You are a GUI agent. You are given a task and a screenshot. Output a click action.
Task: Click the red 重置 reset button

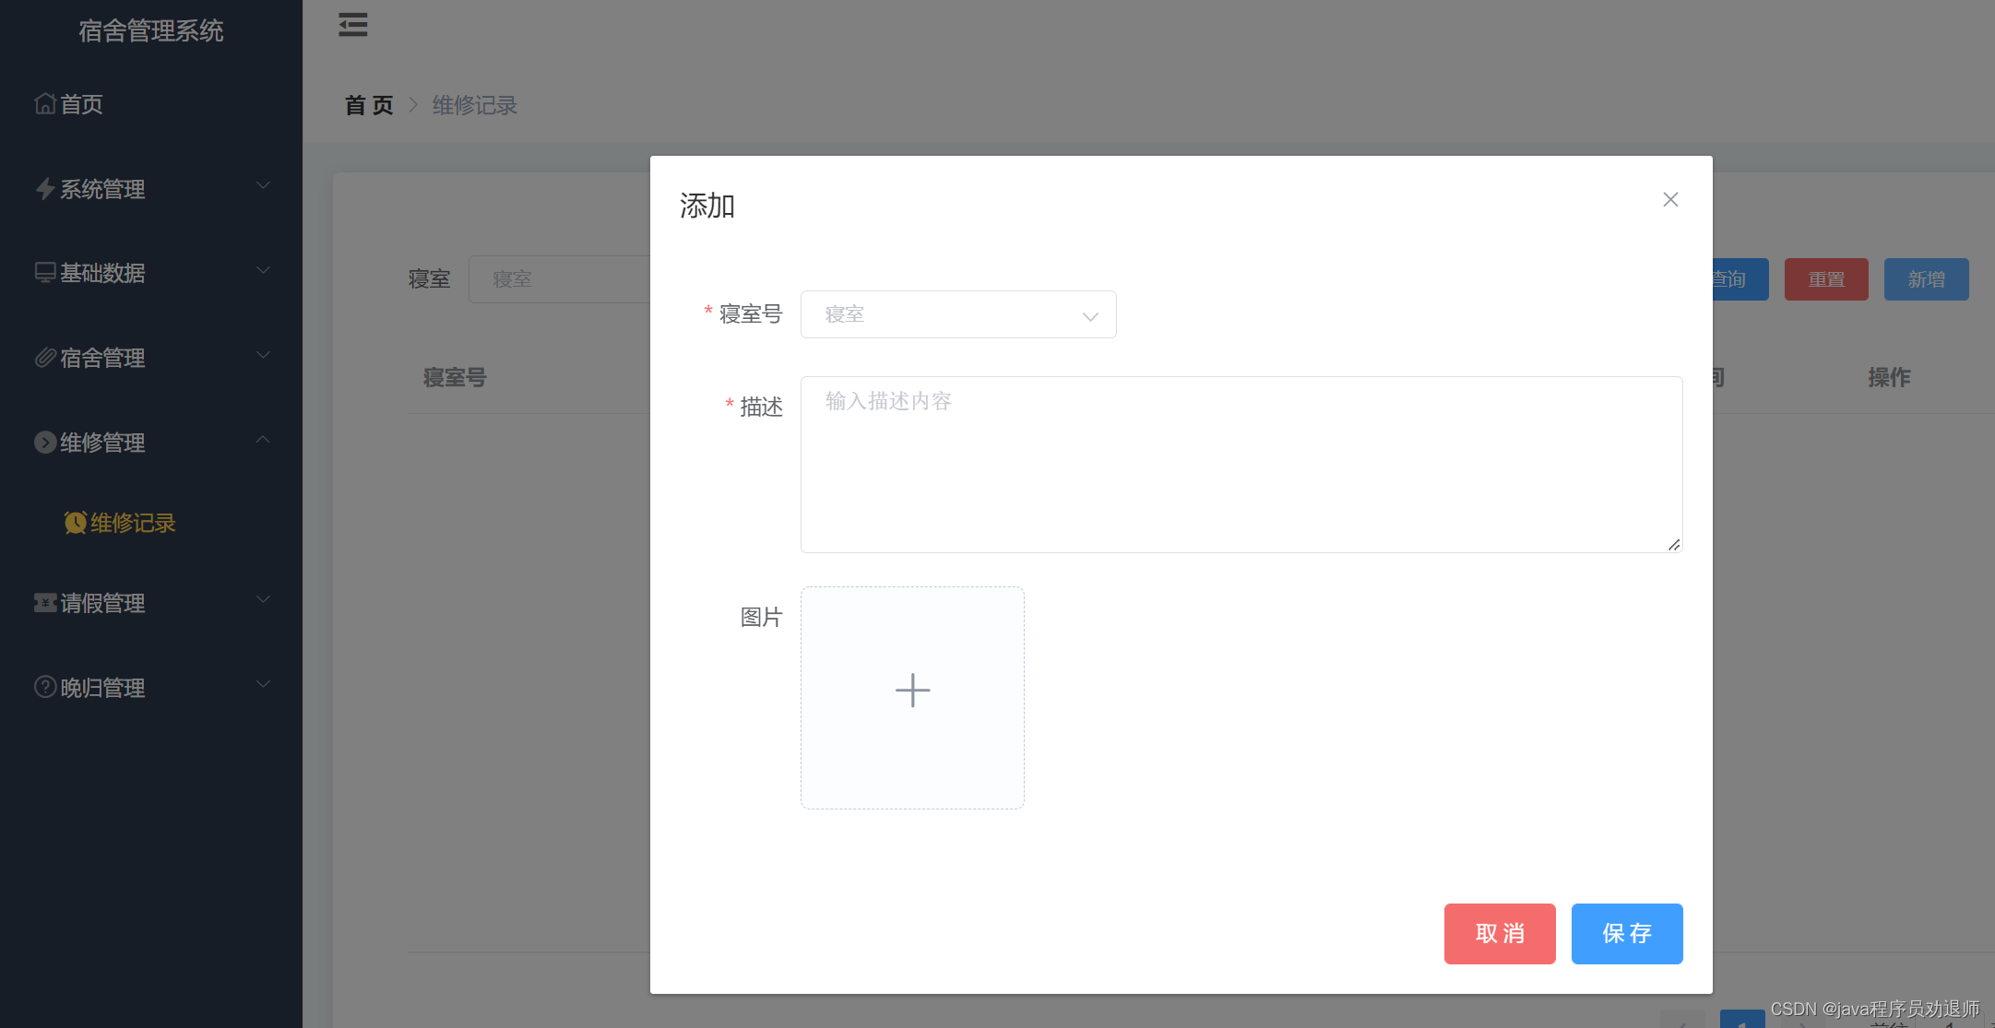pos(1826,278)
